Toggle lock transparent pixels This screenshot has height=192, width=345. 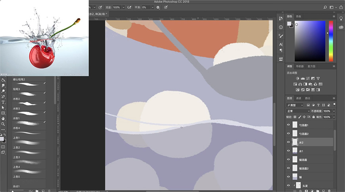click(x=295, y=117)
